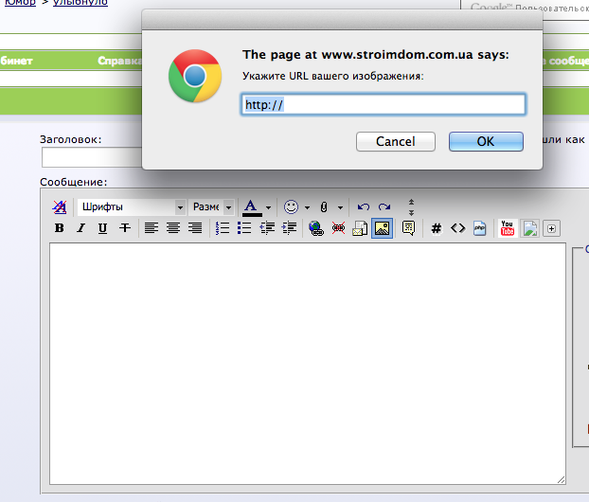
Task: Click the text color A button
Action: tap(251, 206)
